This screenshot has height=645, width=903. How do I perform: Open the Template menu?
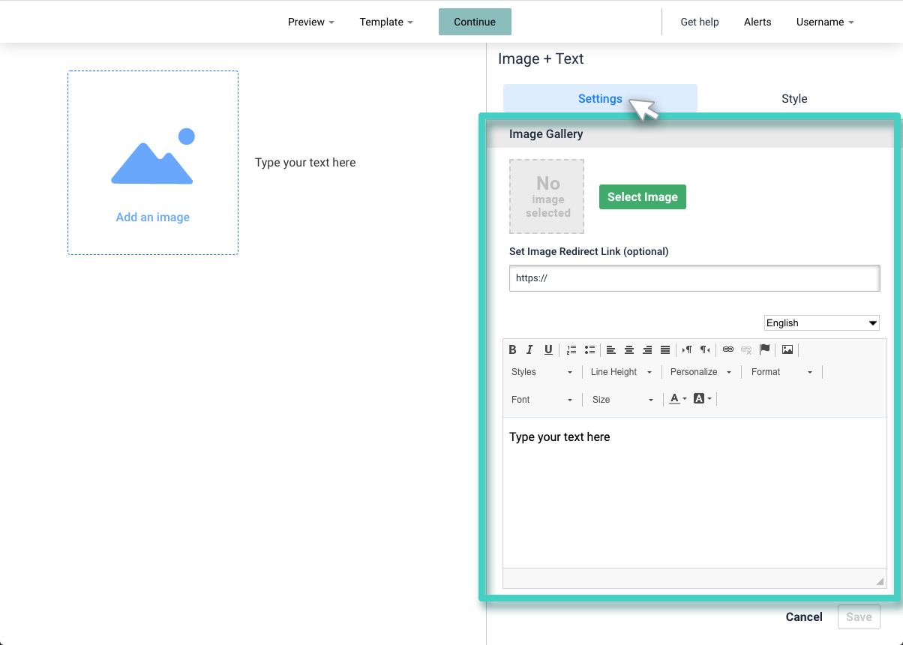click(386, 22)
